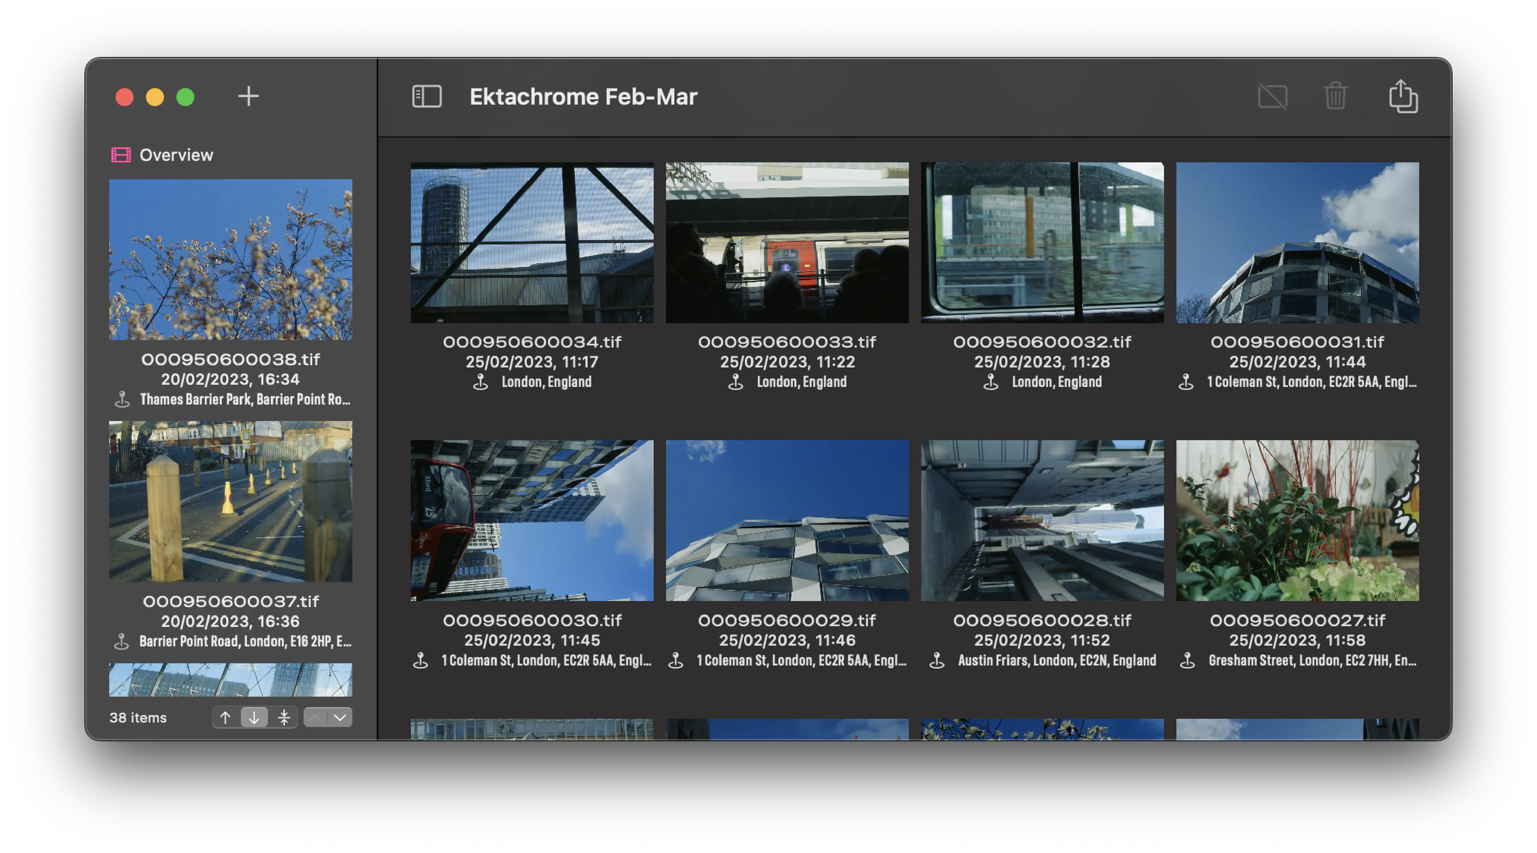
Task: Click the yellow minimize window button
Action: click(x=155, y=97)
